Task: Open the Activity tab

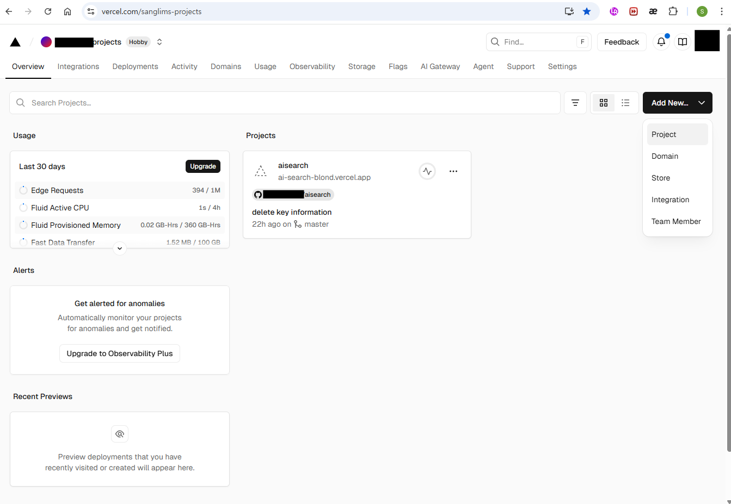Action: click(185, 66)
